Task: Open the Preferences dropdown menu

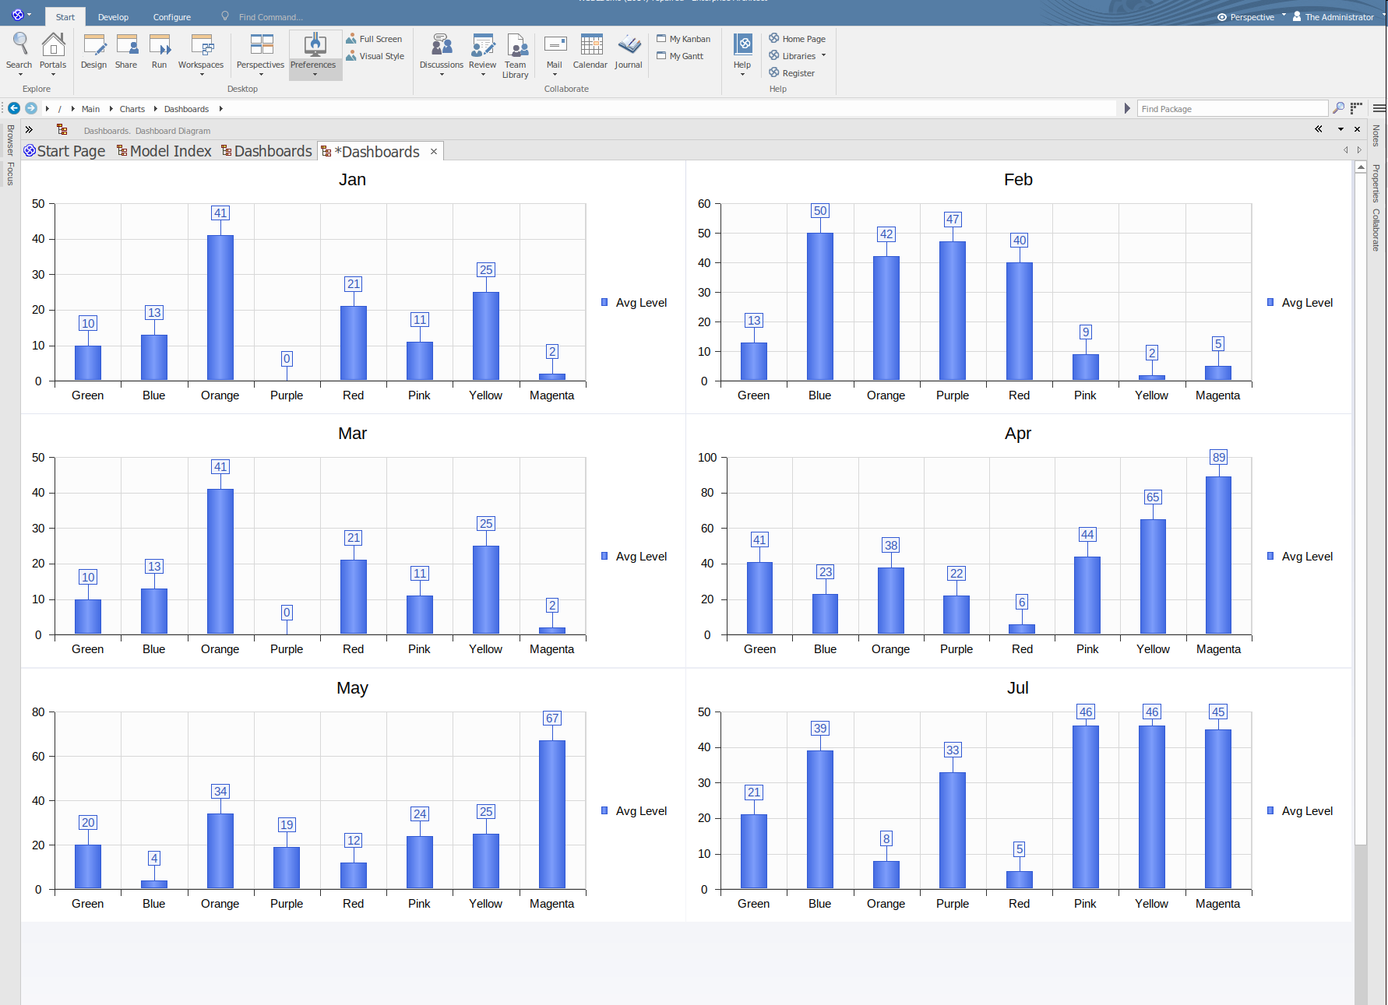Action: coord(314,54)
